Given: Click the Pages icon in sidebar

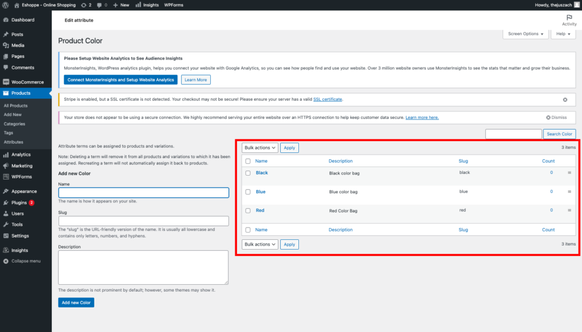Looking at the screenshot, I should pos(6,56).
